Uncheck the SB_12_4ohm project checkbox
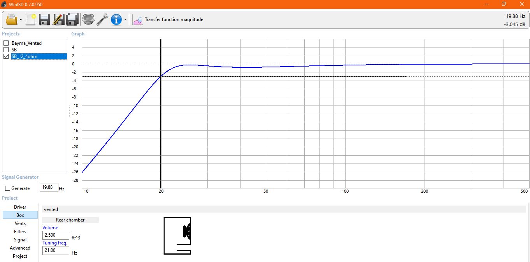Viewport: 530px width, 262px height. [6, 56]
